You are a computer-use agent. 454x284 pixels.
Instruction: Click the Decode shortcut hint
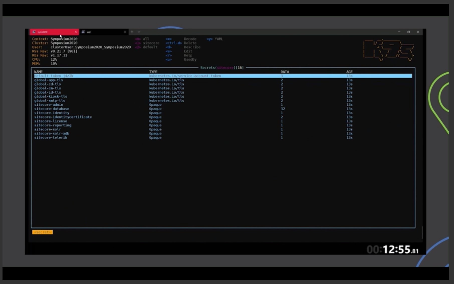[190, 39]
